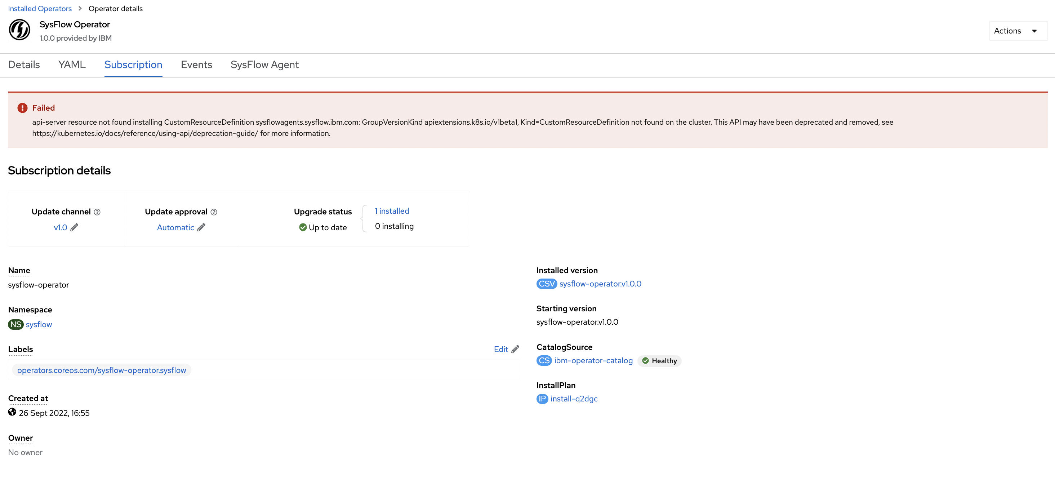Open the Actions dropdown menu
The height and width of the screenshot is (480, 1055).
point(1018,31)
